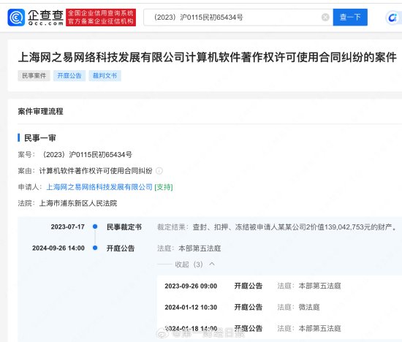Click the 企查查 brand name text
Viewport: 402px width, 342px height.
click(45, 15)
